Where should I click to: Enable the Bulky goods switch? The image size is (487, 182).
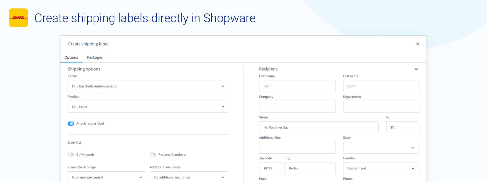[x=71, y=154]
